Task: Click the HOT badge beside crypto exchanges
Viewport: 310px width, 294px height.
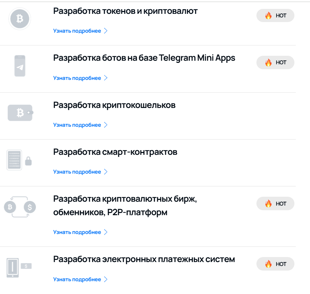Action: point(275,204)
